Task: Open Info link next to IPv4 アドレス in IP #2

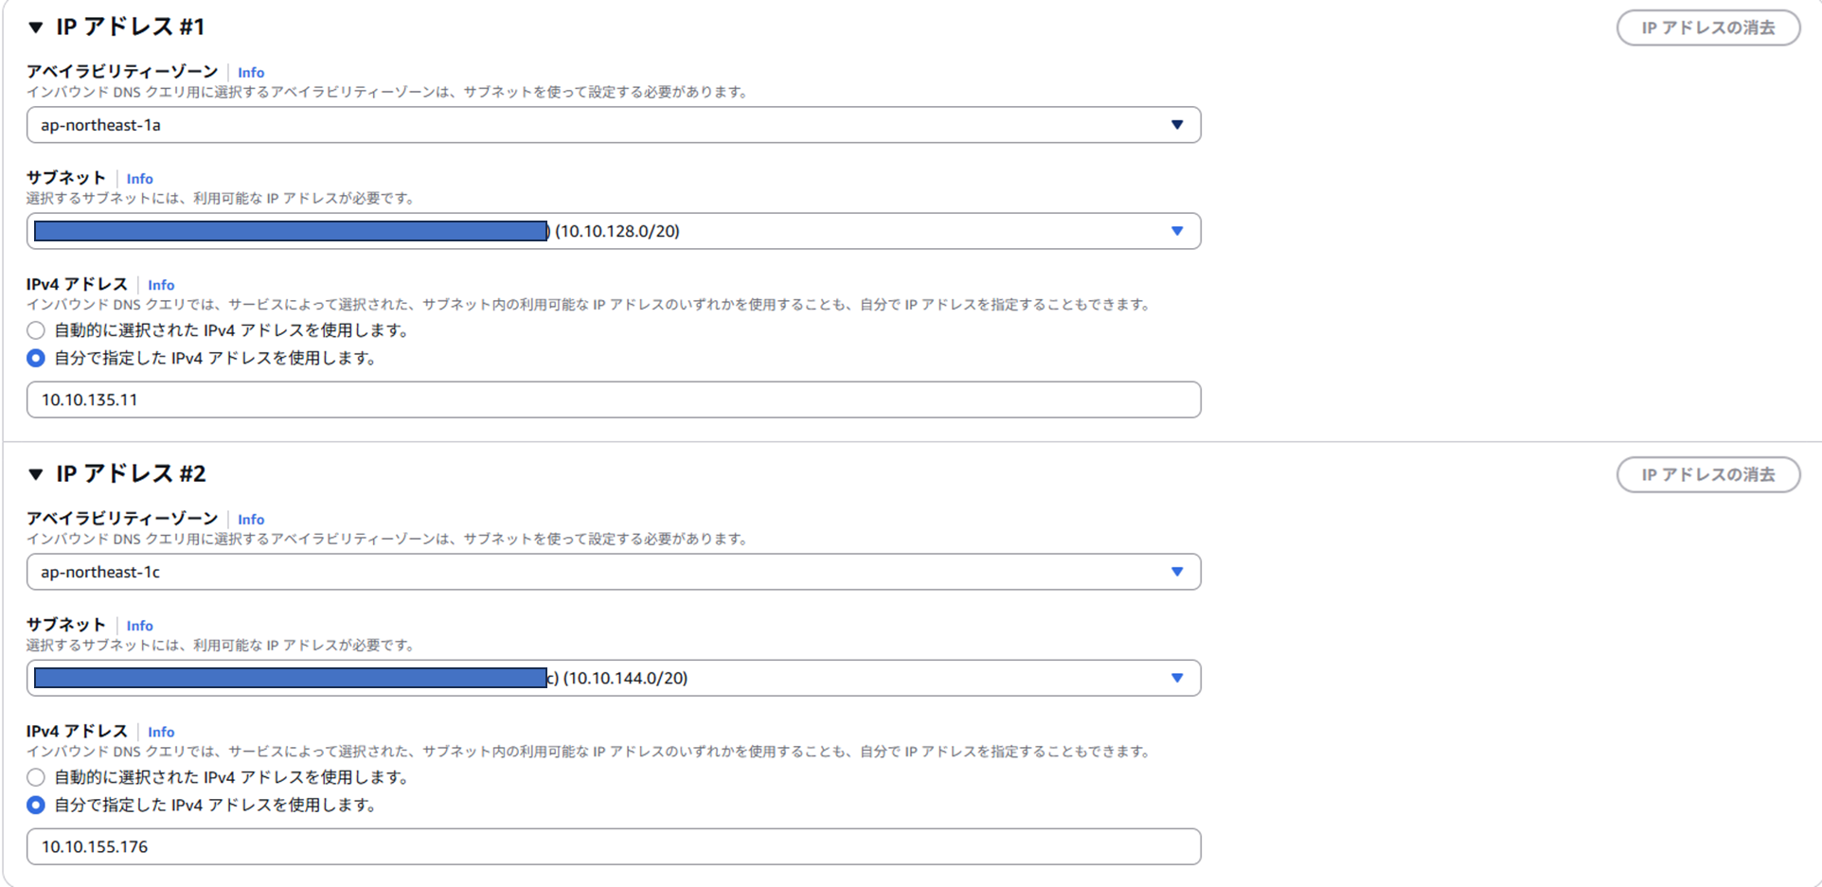Action: point(161,731)
